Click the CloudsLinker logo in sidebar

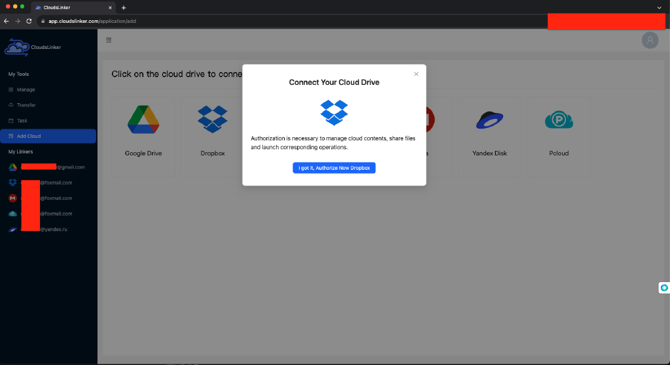(33, 47)
